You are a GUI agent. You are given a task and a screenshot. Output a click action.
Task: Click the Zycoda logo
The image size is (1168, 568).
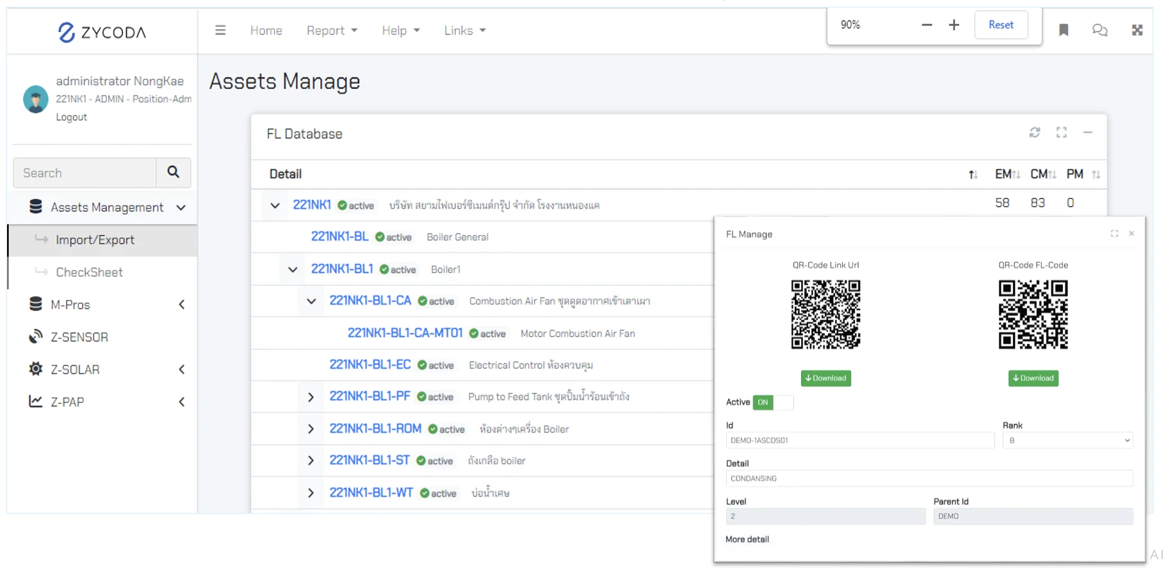[x=102, y=31]
